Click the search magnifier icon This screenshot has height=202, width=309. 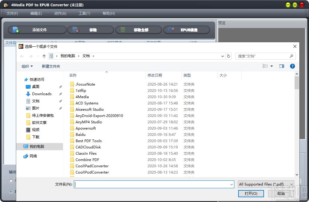[x=291, y=56]
